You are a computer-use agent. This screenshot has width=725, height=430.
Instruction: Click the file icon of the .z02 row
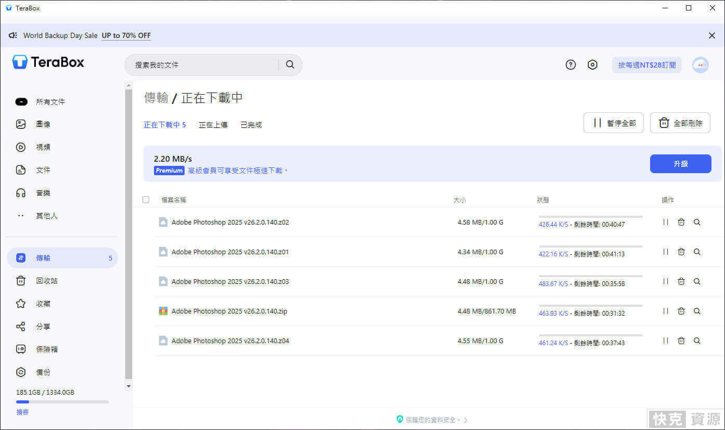[x=163, y=222]
